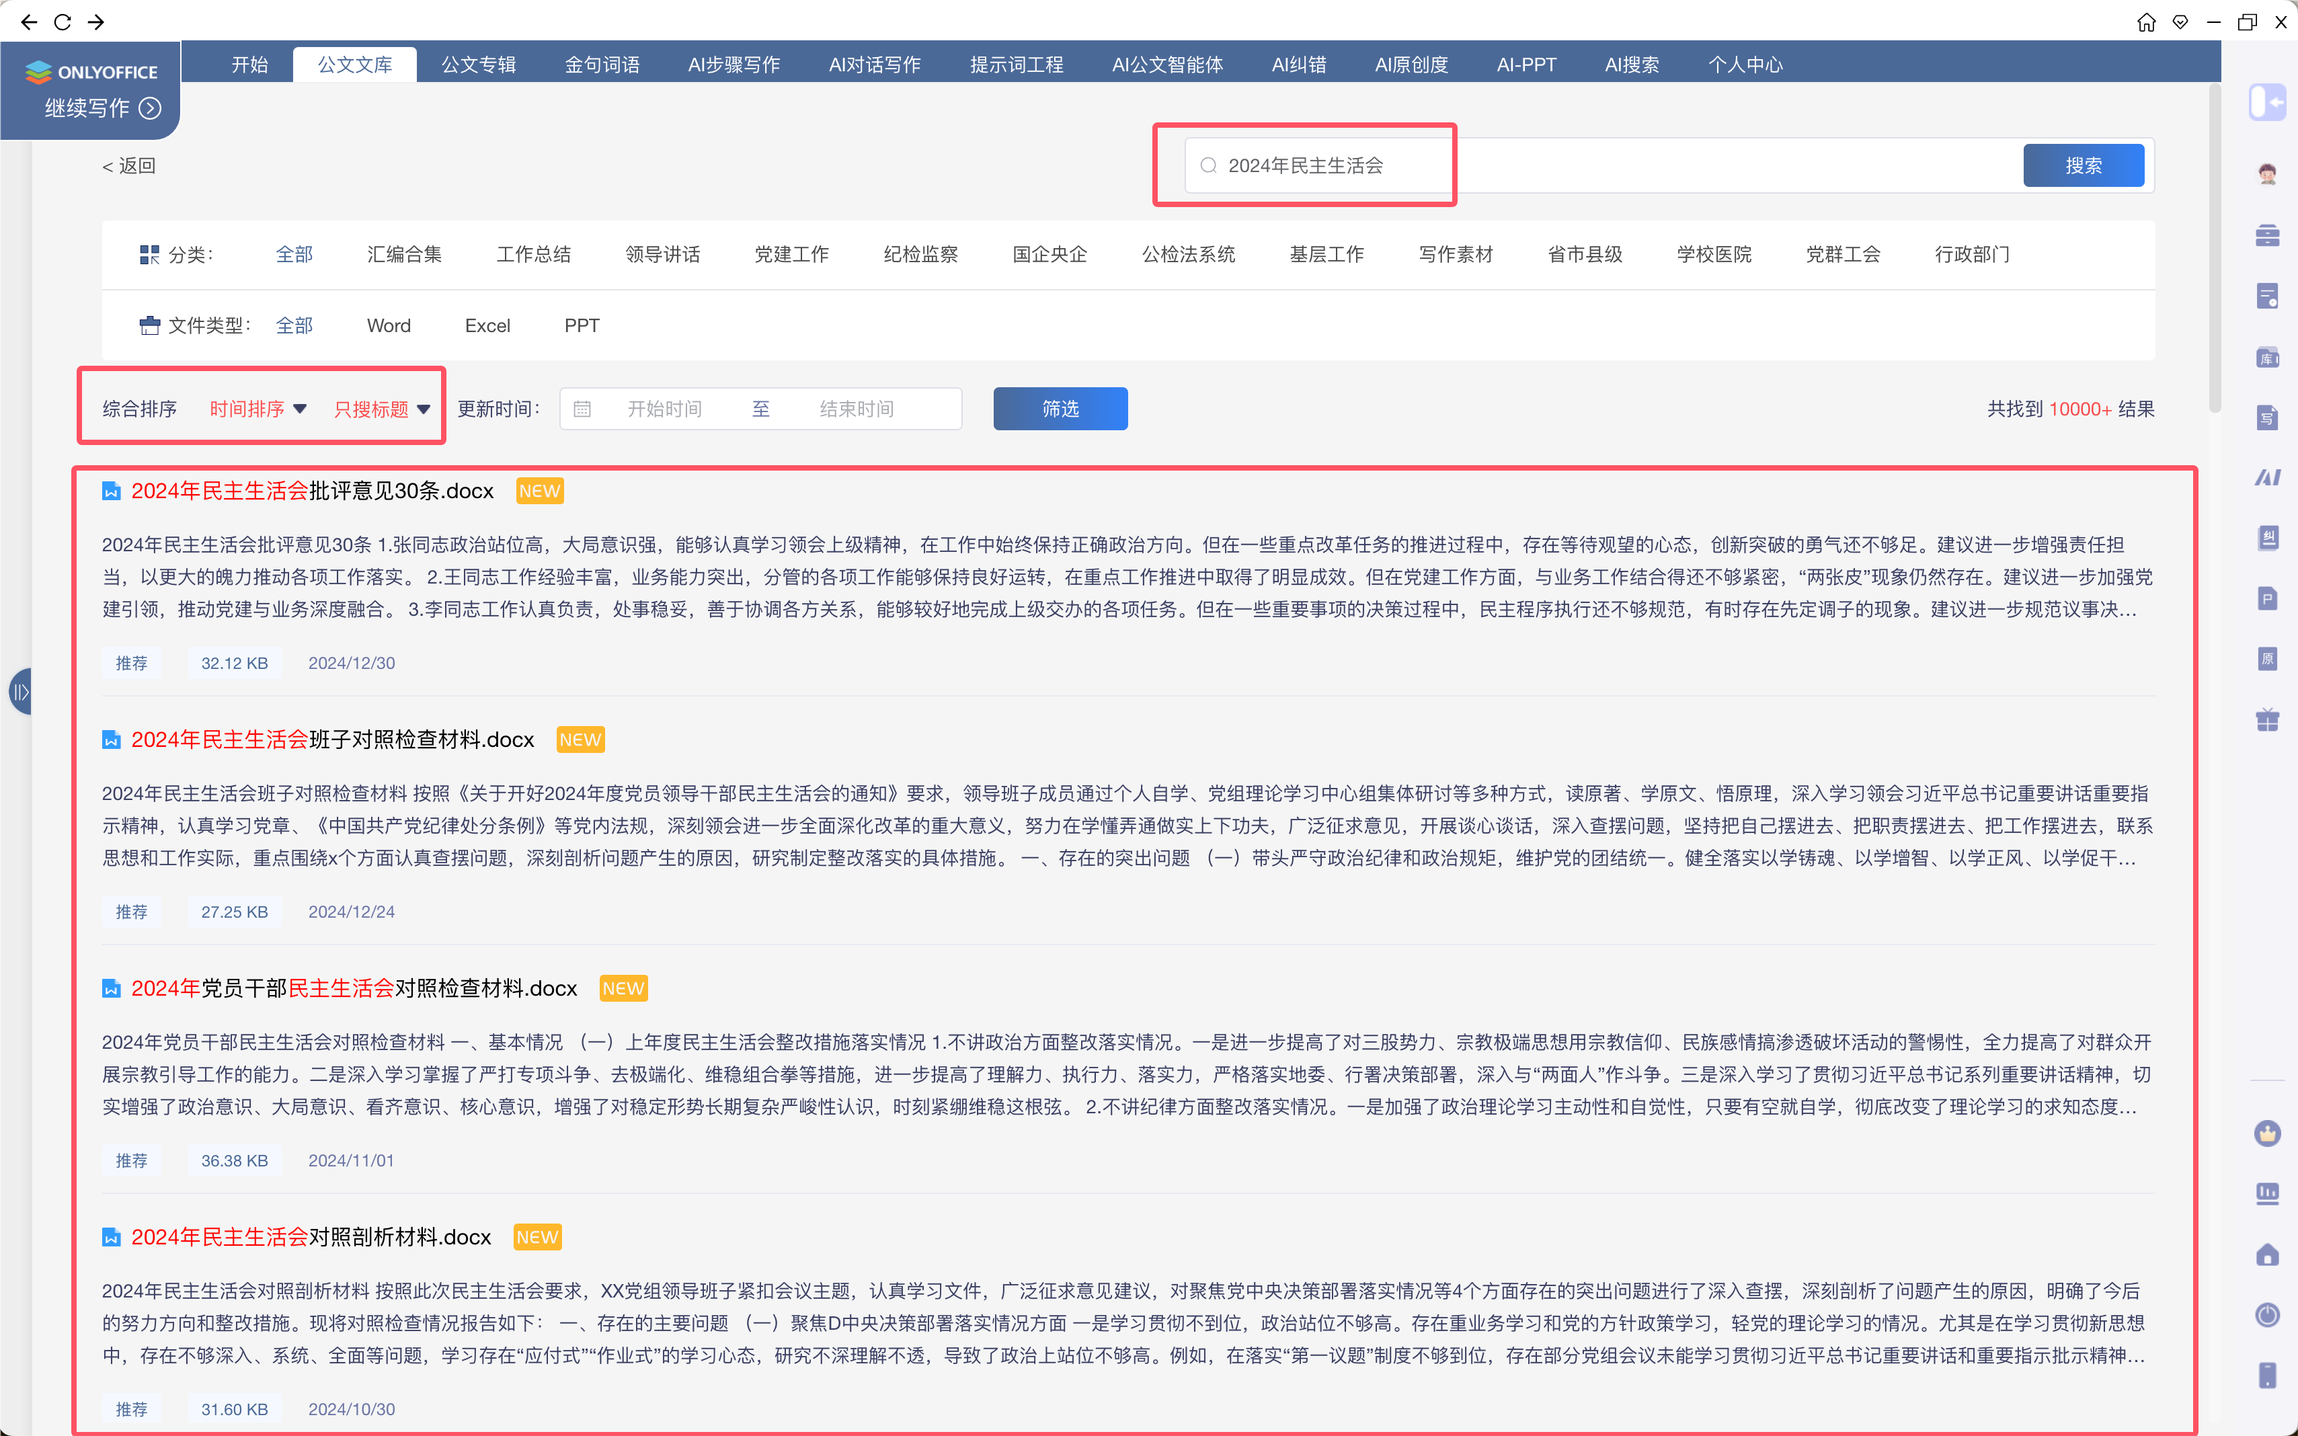The image size is (2298, 1436).
Task: Click the AI icon in the right sidebar
Action: [x=2268, y=478]
